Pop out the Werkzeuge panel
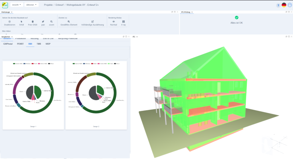Image resolution: width=293 pixels, height=159 pixels. [172, 12]
